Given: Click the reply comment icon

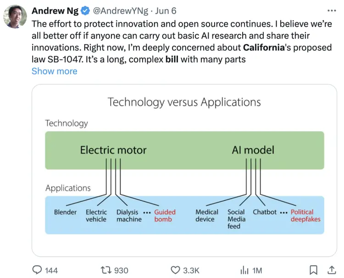Looking at the screenshot, I should coord(37,270).
